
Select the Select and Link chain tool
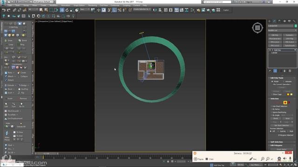(14, 10)
